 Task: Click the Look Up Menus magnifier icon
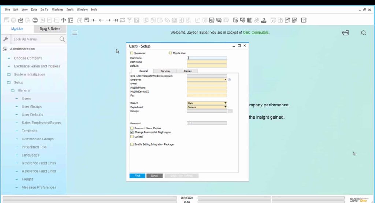click(62, 39)
